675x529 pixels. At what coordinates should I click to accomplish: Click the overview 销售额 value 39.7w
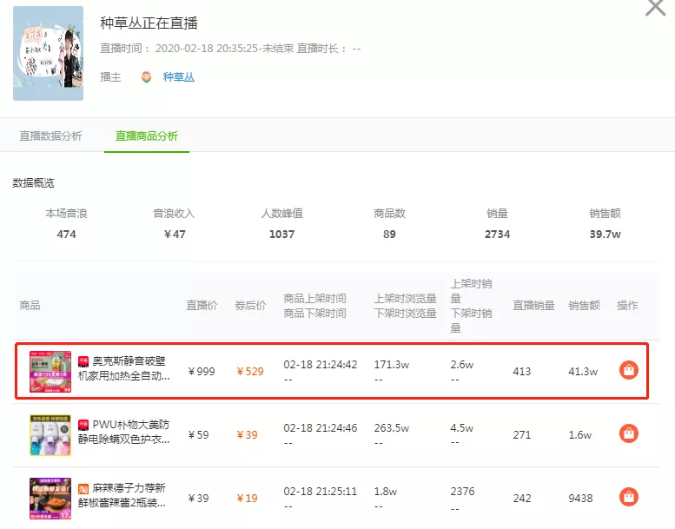(x=606, y=235)
